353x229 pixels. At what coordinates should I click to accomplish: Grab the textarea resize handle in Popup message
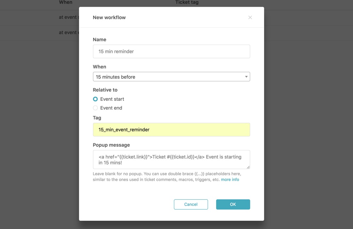(248, 167)
